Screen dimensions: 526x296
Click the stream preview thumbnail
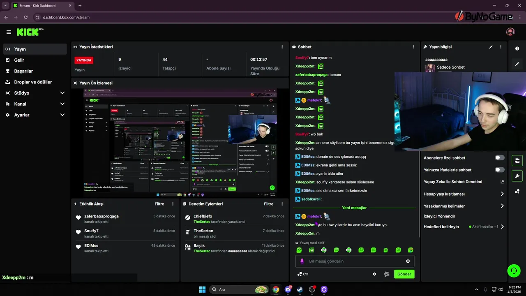(180, 143)
